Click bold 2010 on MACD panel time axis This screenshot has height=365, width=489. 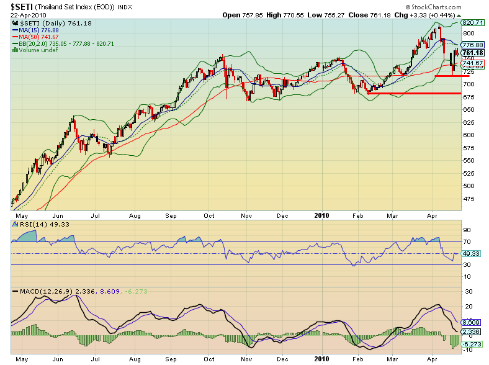click(x=321, y=359)
